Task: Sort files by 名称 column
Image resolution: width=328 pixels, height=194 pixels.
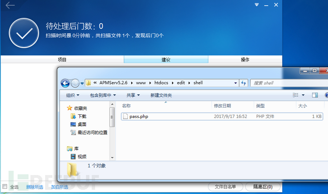Action: coord(126,106)
